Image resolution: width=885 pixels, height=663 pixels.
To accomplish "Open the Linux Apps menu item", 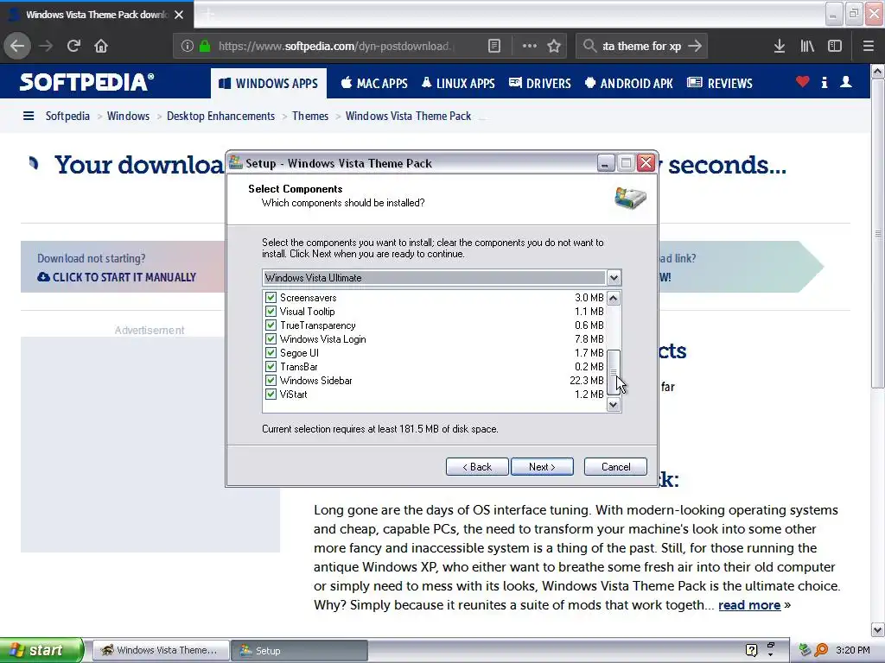I will tap(458, 84).
